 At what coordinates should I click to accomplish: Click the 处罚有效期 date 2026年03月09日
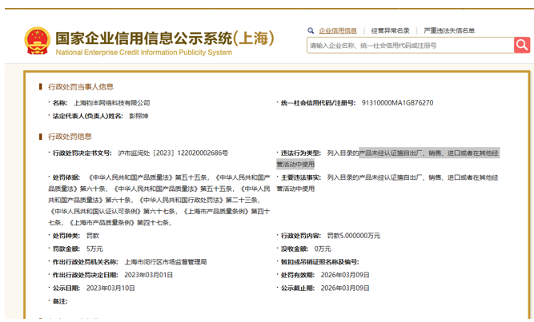(x=345, y=275)
